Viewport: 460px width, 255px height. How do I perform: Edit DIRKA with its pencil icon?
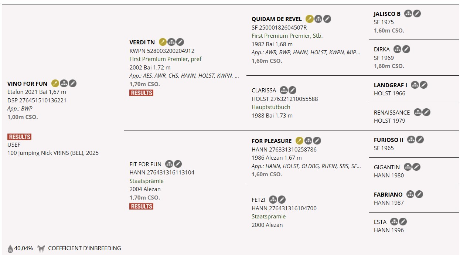tap(406, 49)
